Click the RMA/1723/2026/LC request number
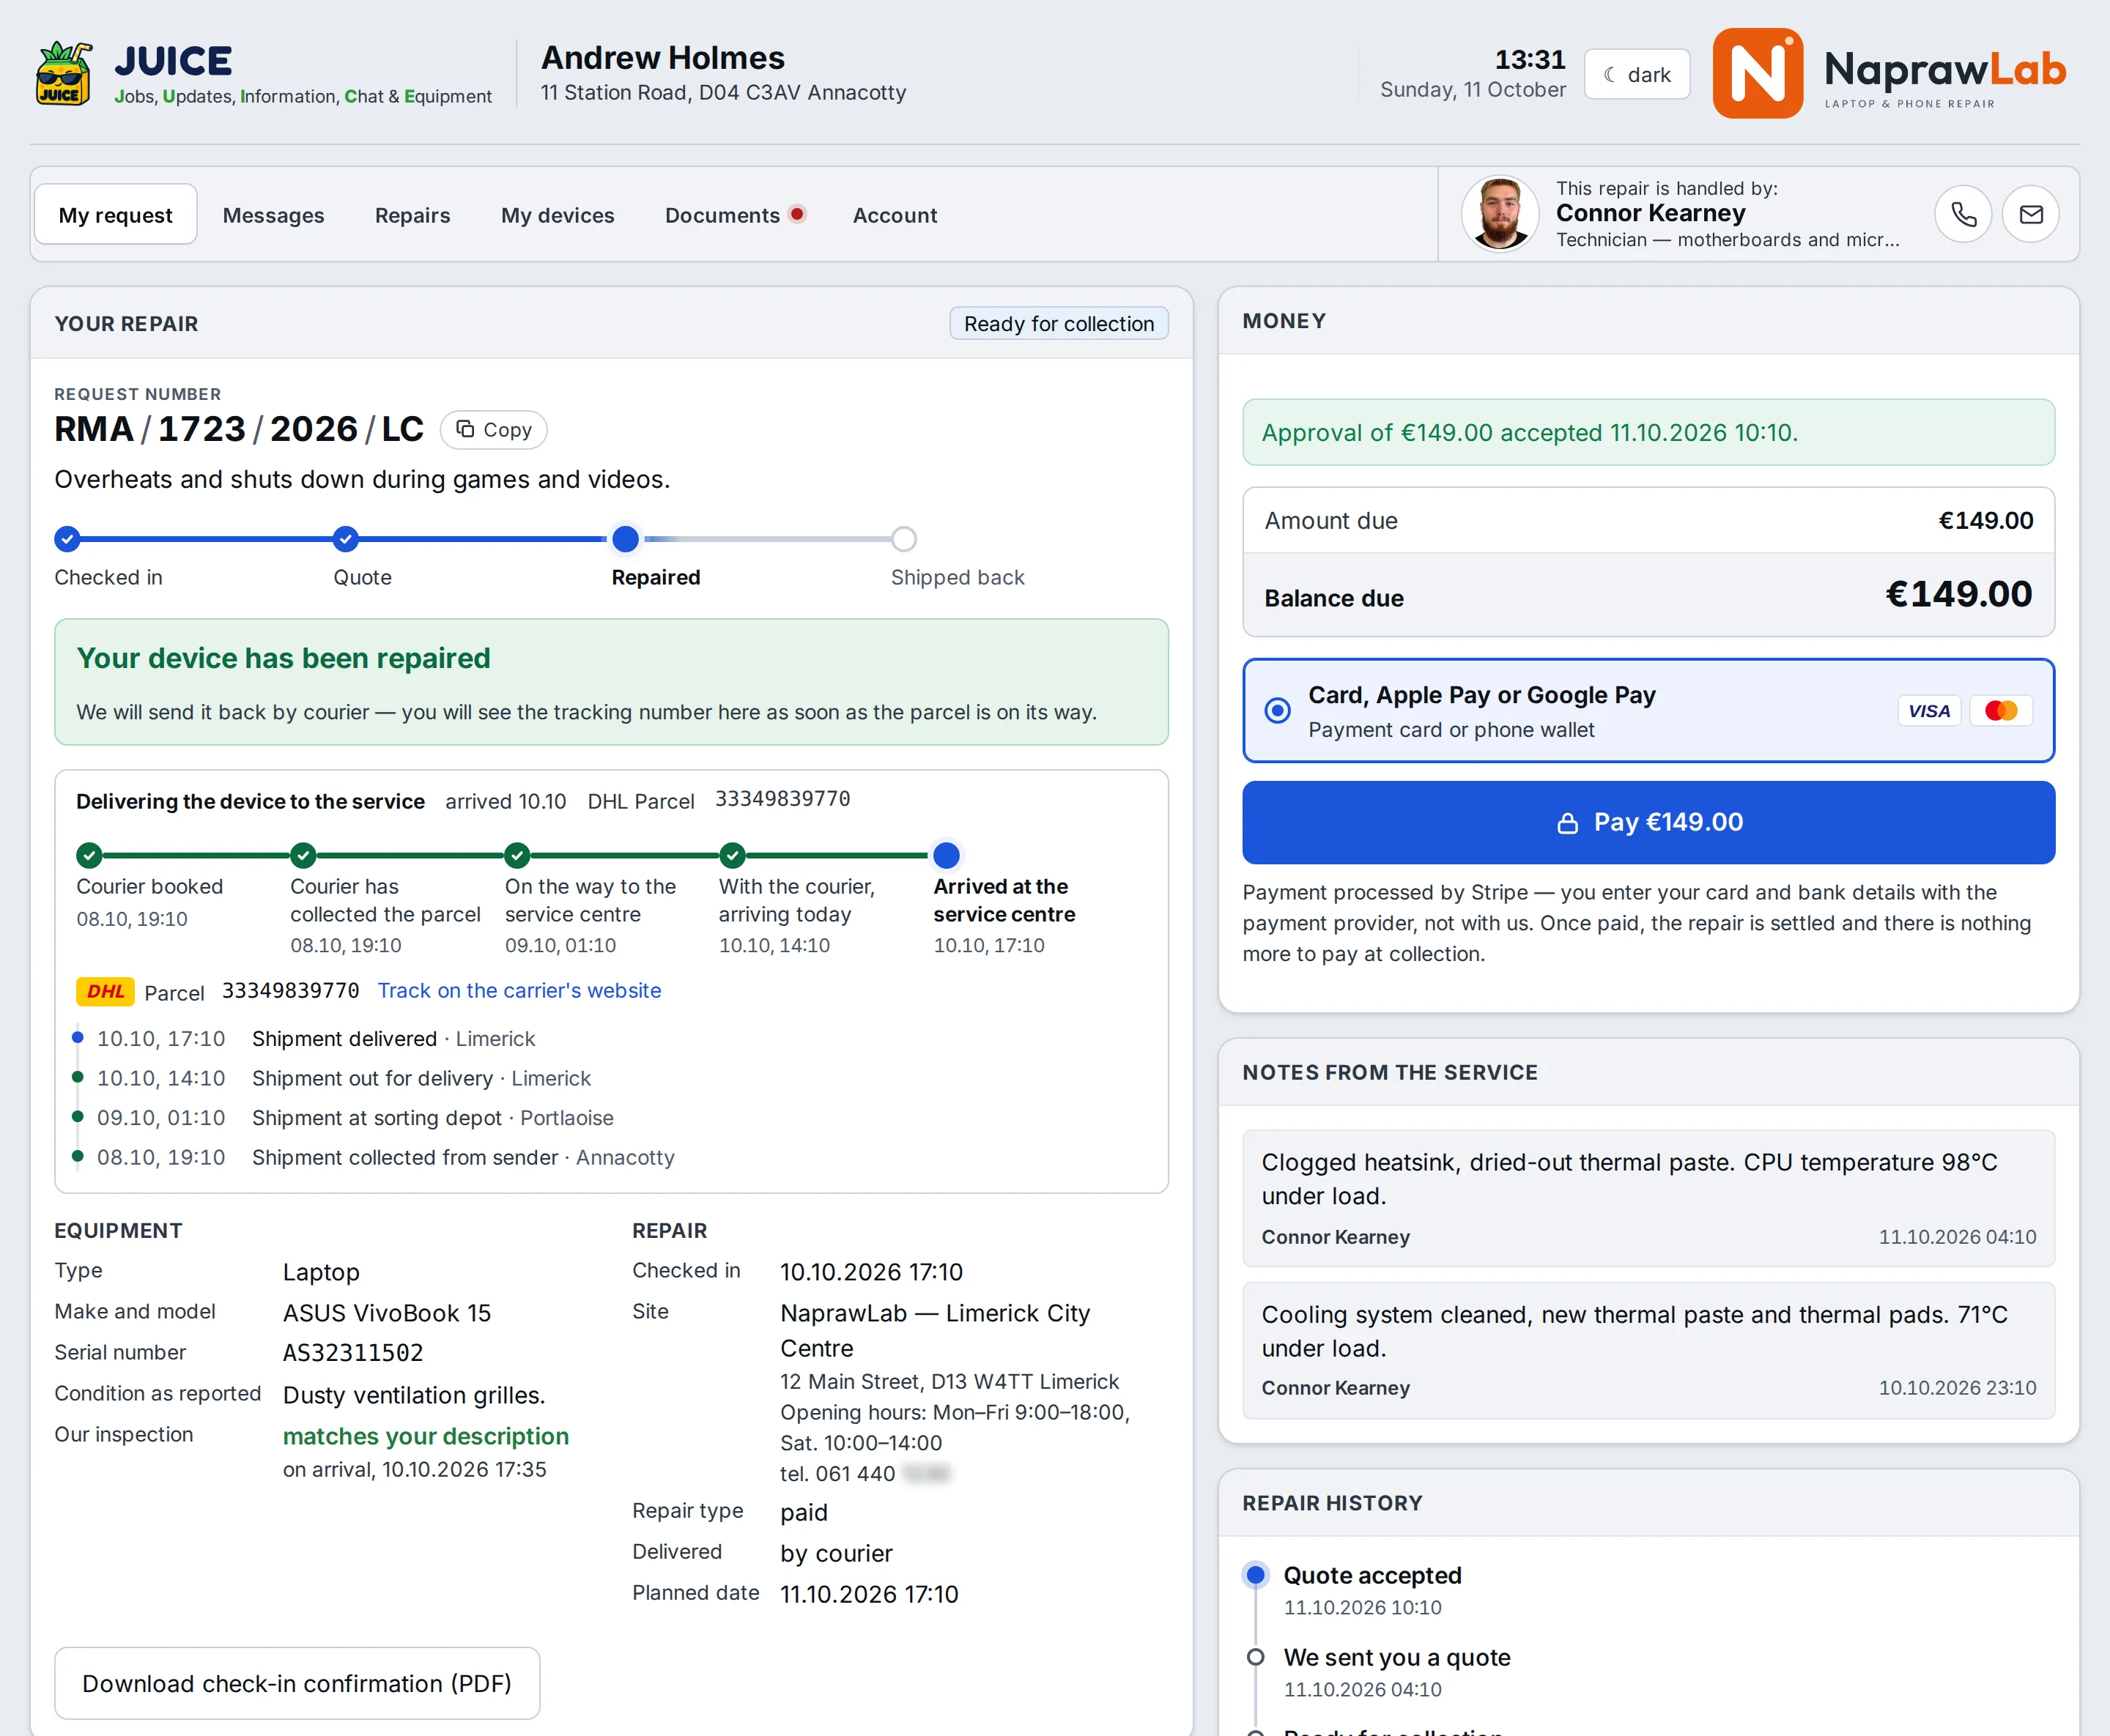This screenshot has width=2110, height=1736. point(239,429)
